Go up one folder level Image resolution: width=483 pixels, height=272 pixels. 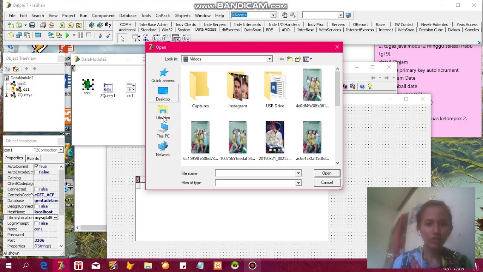(x=289, y=59)
